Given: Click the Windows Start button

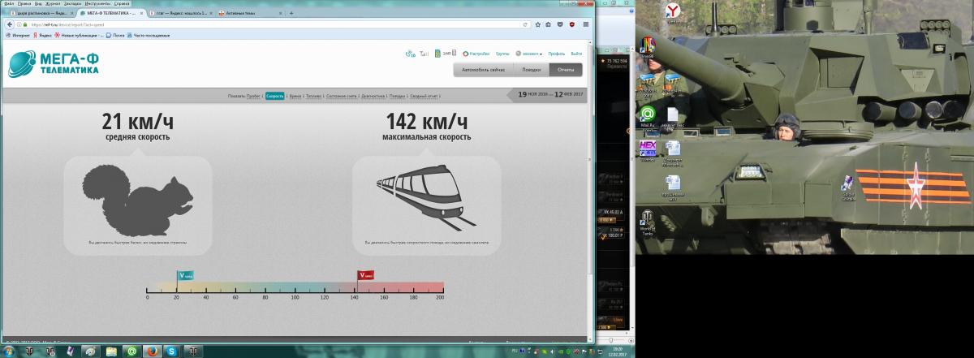Looking at the screenshot, I should (x=10, y=351).
